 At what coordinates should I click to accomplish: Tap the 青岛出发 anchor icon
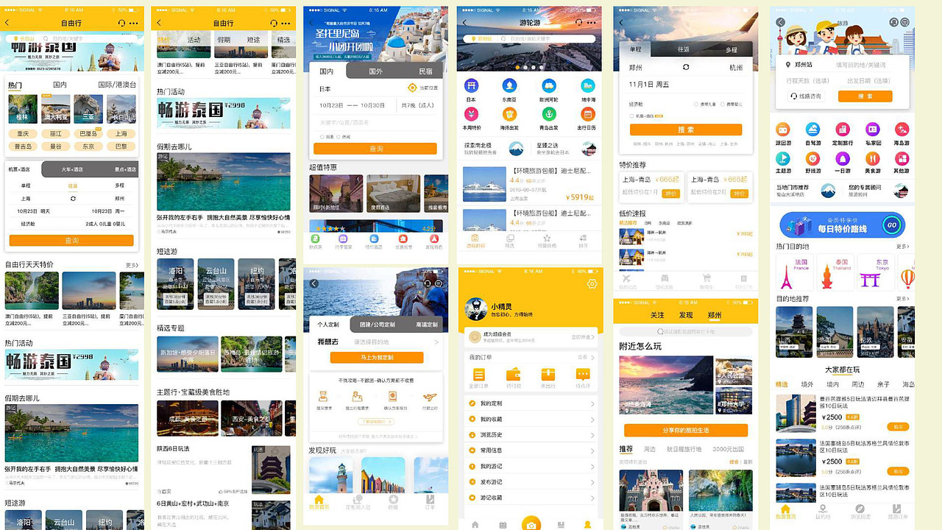tap(548, 114)
